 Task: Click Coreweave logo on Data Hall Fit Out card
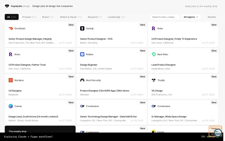82,106
